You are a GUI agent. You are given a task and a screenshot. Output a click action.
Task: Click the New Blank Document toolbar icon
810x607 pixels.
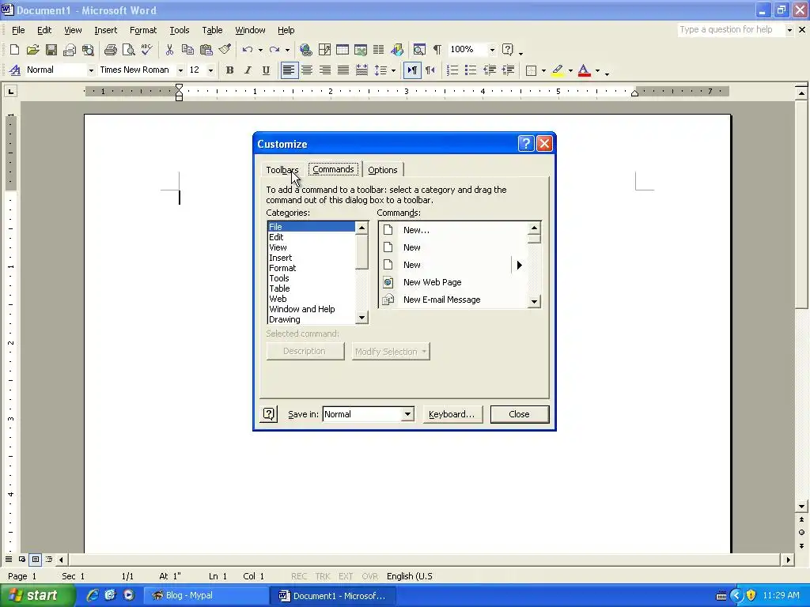14,50
